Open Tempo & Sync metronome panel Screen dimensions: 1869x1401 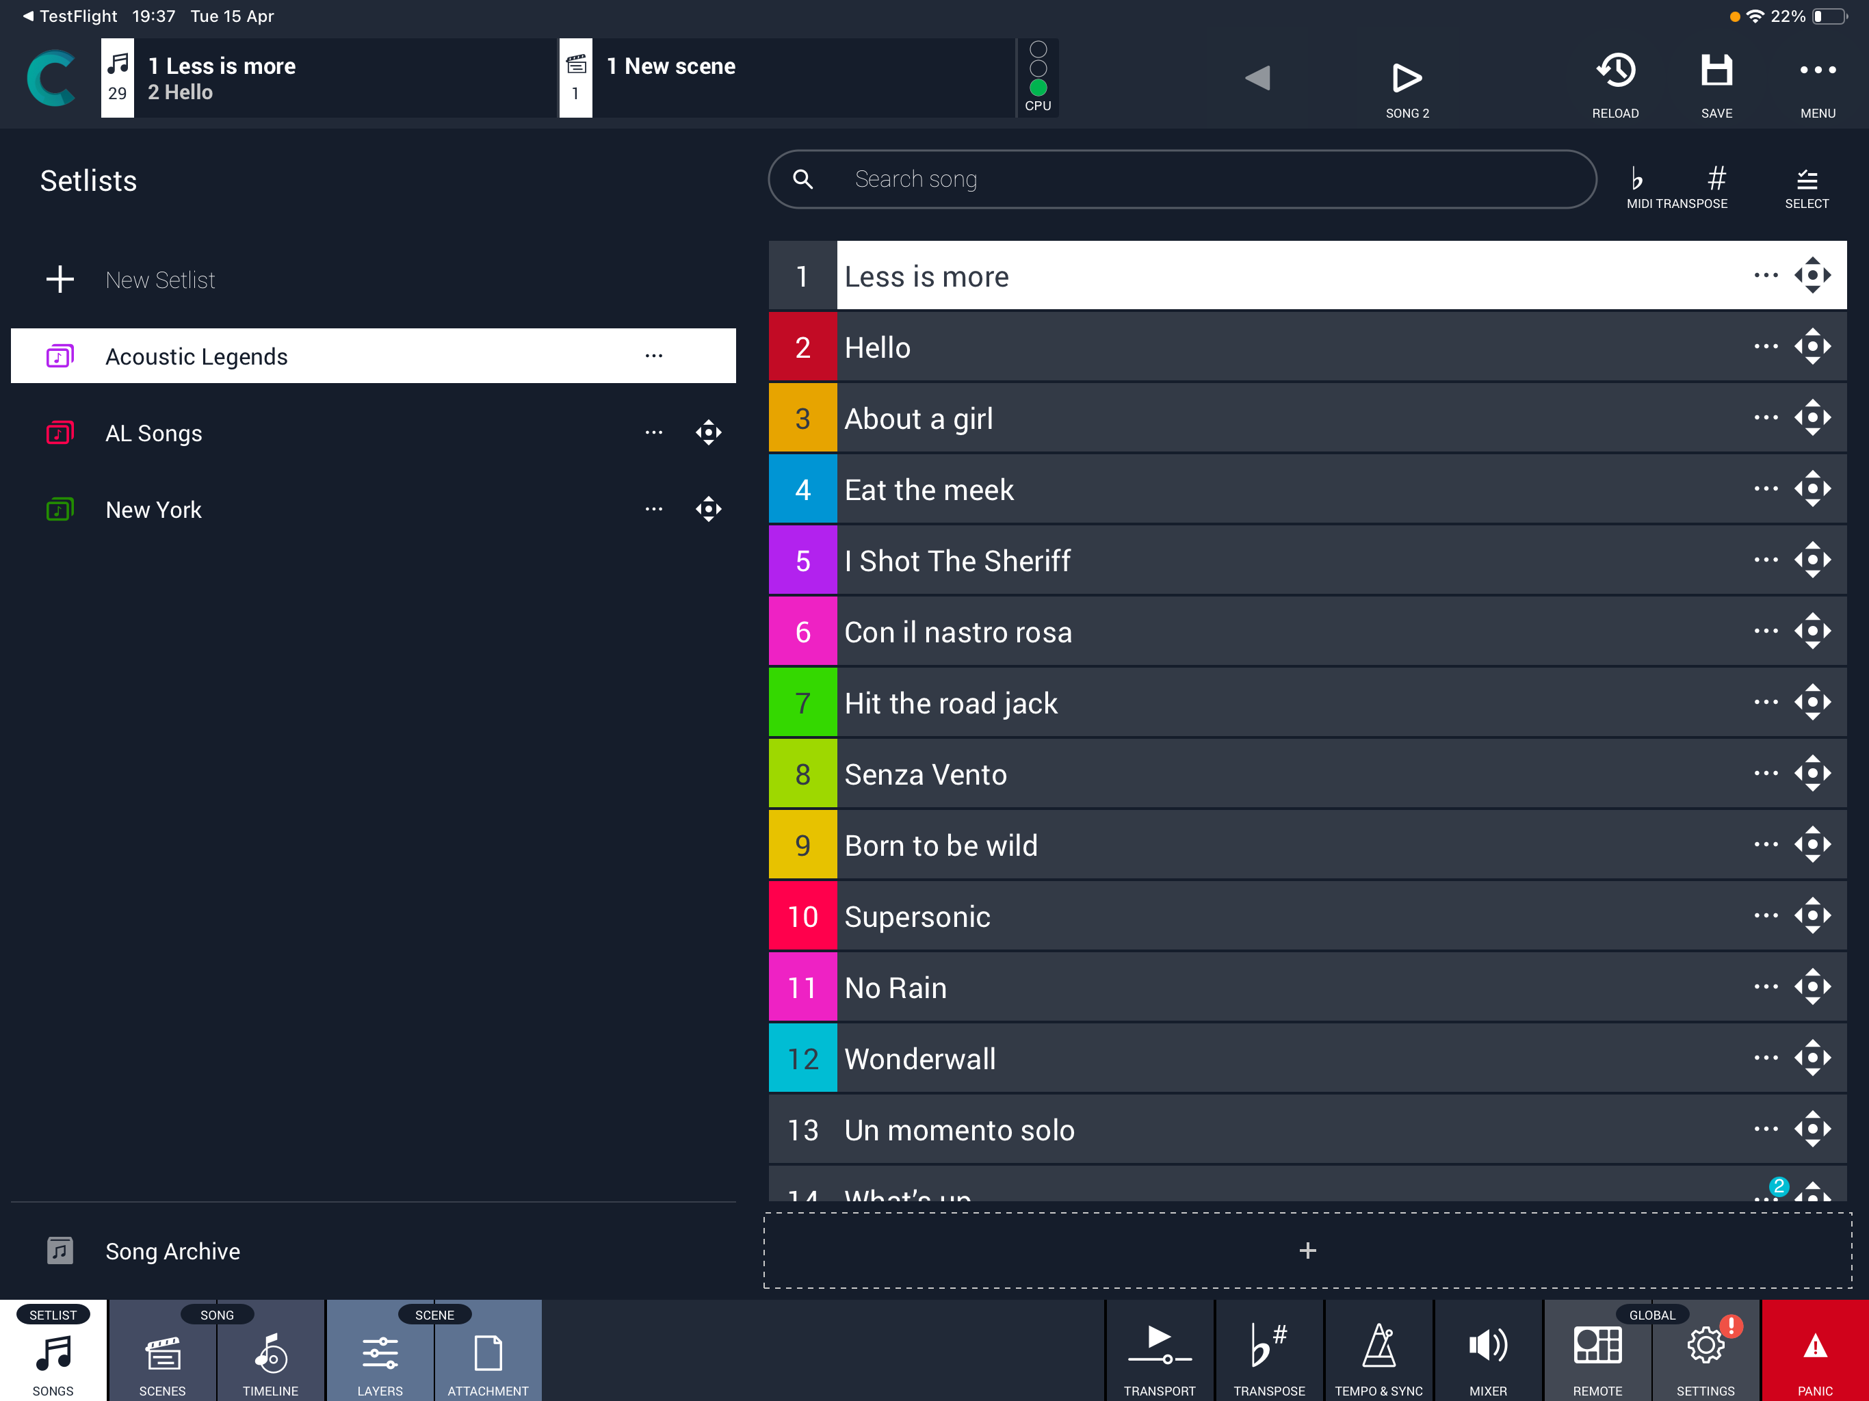pyautogui.click(x=1378, y=1350)
